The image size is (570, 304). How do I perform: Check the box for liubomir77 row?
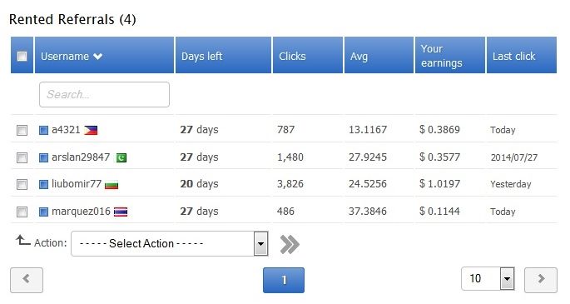22,185
